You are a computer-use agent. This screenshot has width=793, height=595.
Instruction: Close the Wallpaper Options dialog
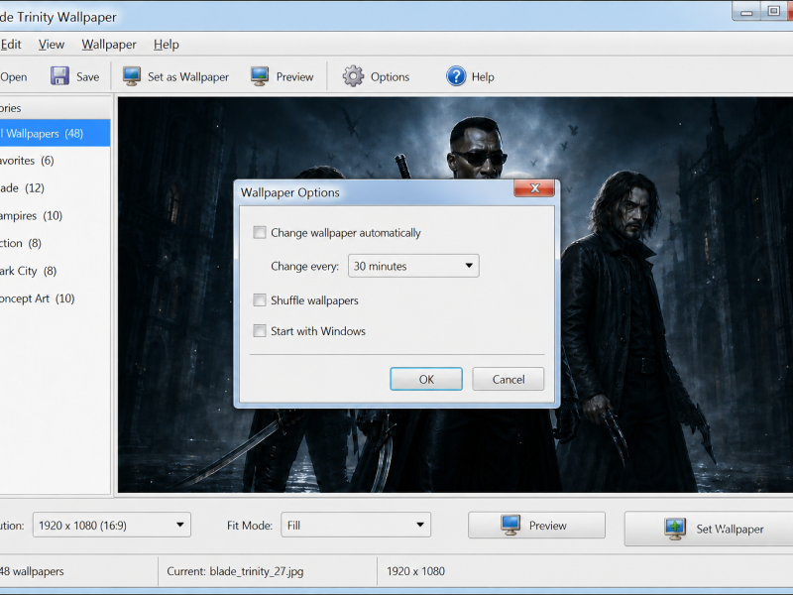[534, 188]
